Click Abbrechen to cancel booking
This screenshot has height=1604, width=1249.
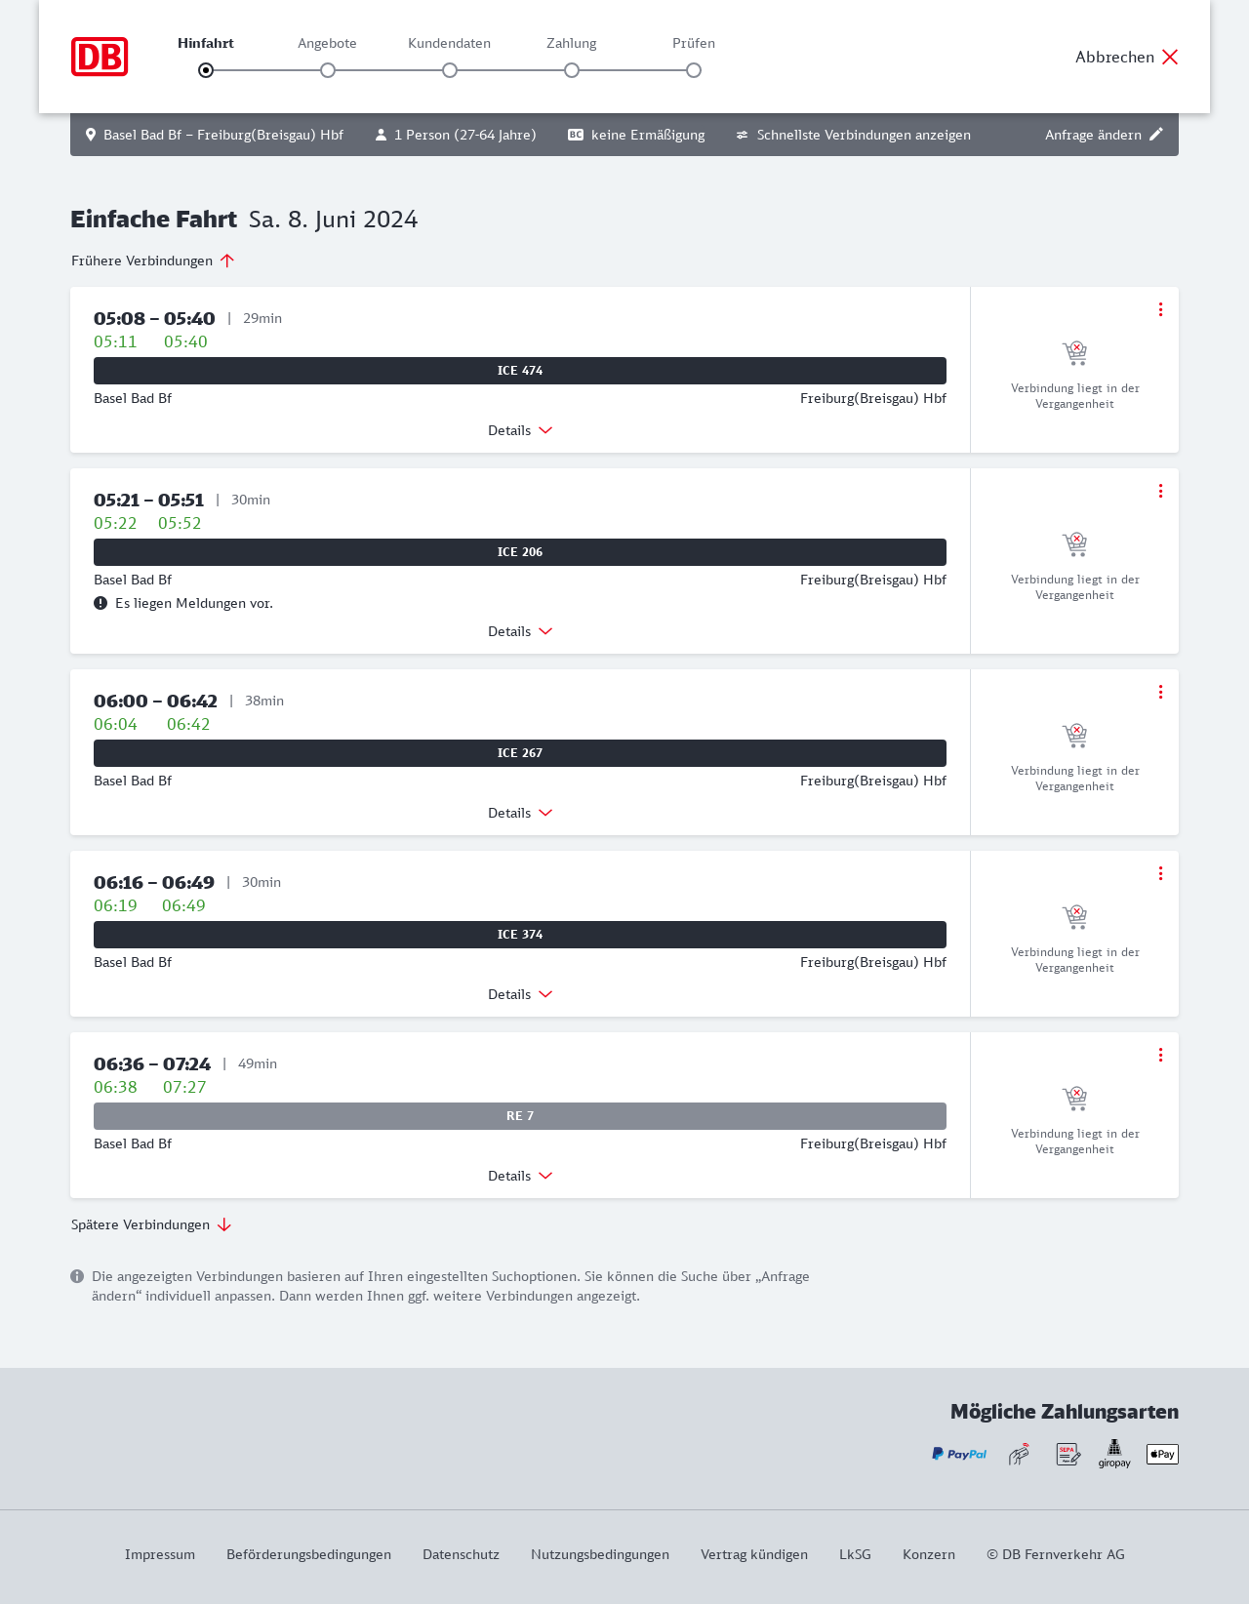(1127, 57)
